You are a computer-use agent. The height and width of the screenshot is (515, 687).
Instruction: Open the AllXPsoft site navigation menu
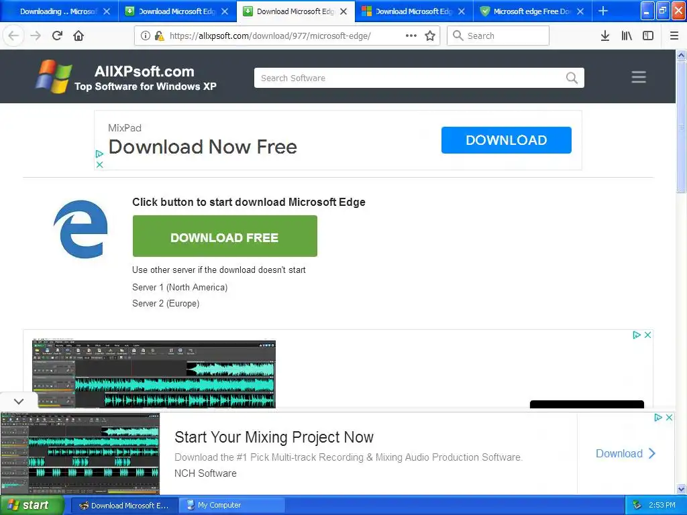639,77
